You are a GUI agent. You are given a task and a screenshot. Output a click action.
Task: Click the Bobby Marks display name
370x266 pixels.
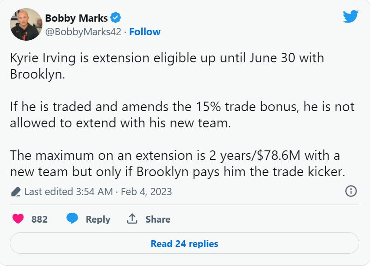click(76, 19)
